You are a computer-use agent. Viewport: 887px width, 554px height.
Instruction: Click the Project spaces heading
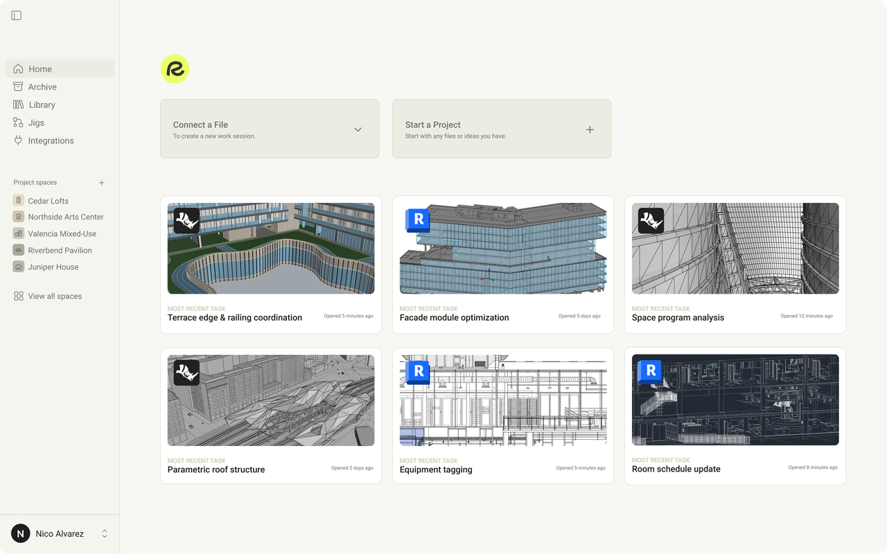click(35, 183)
